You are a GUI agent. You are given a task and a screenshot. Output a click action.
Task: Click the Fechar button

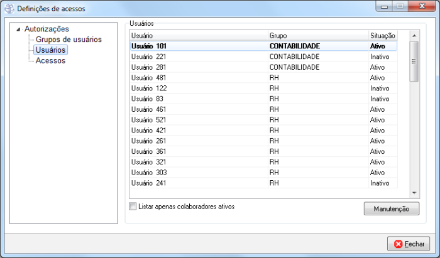pos(409,244)
